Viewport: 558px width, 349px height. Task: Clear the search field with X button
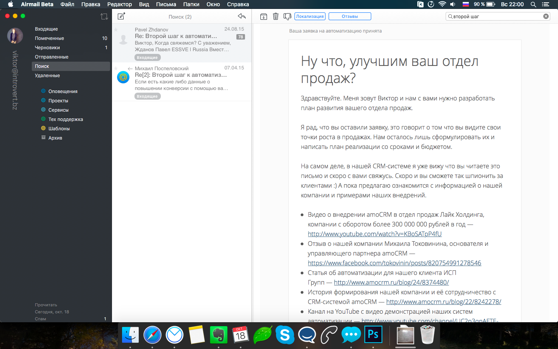coord(546,16)
